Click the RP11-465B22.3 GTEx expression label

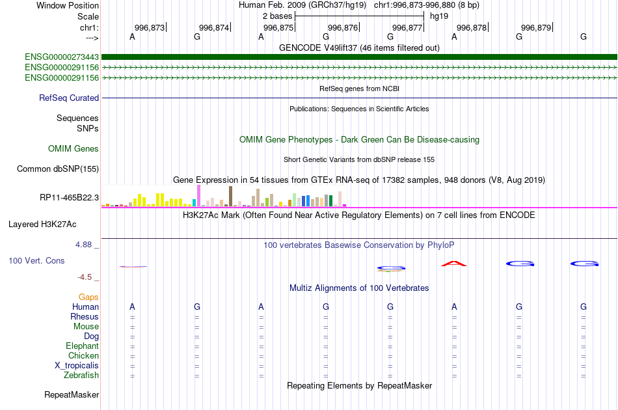pyautogui.click(x=70, y=197)
